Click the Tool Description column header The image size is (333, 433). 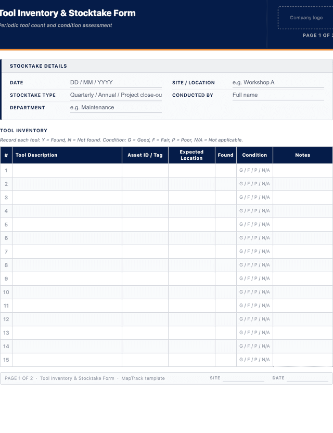pos(67,155)
